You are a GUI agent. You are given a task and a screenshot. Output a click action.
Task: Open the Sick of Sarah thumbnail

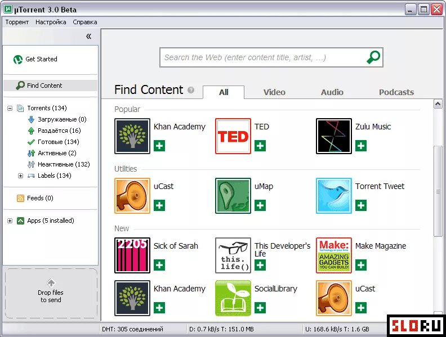coord(132,255)
